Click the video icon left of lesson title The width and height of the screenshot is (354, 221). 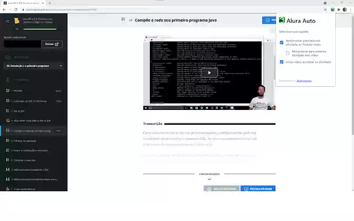123,19
